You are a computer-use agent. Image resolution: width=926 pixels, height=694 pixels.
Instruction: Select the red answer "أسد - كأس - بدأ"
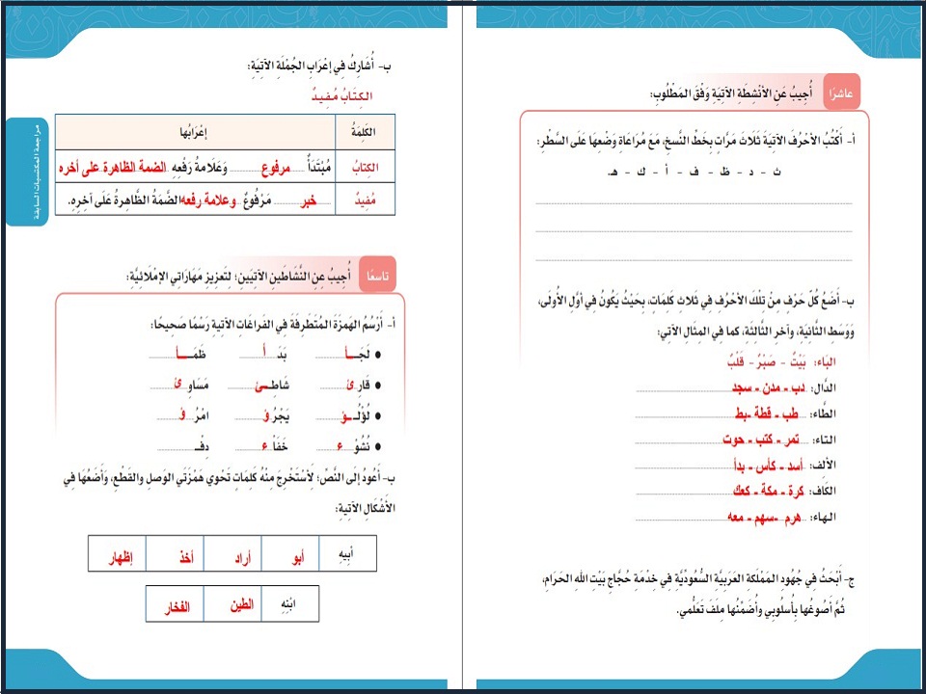click(x=769, y=467)
